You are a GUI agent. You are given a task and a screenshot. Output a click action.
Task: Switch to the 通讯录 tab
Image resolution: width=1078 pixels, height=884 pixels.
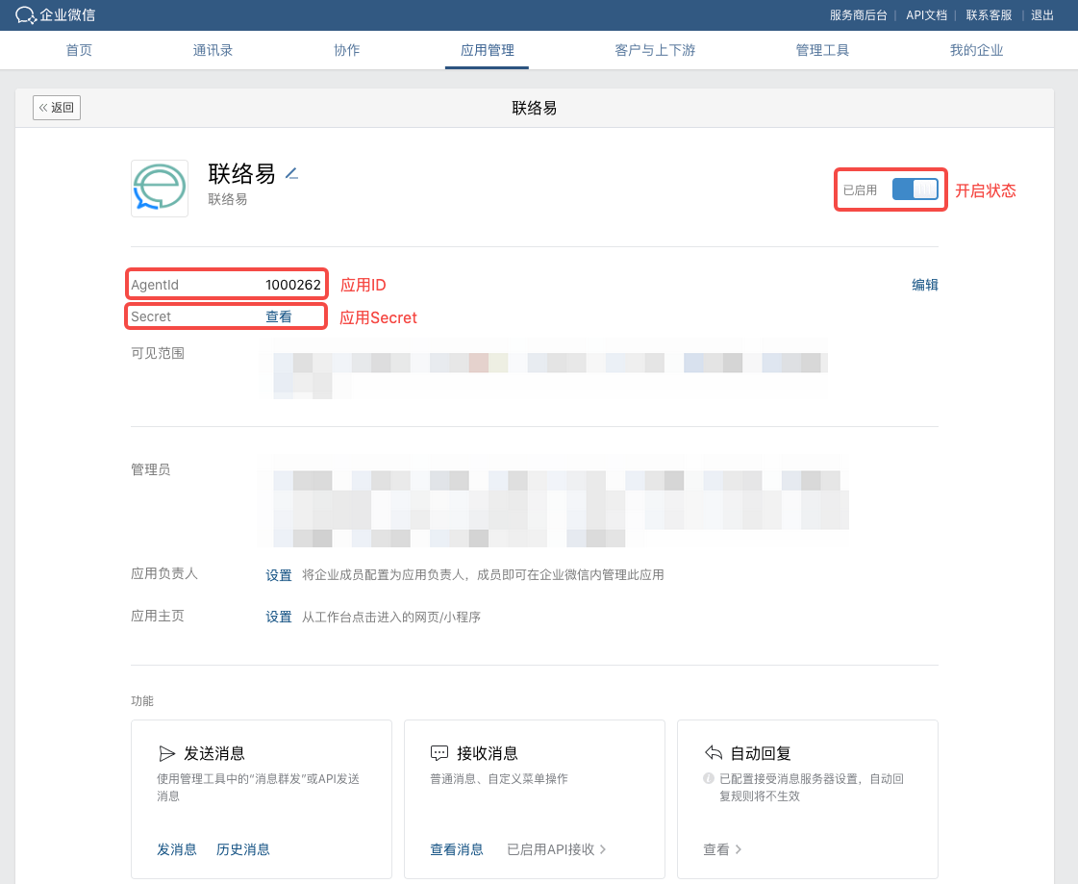click(x=213, y=50)
